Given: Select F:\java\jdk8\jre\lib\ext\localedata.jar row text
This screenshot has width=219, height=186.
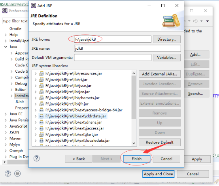Looking at the screenshot, I should point(77,140).
